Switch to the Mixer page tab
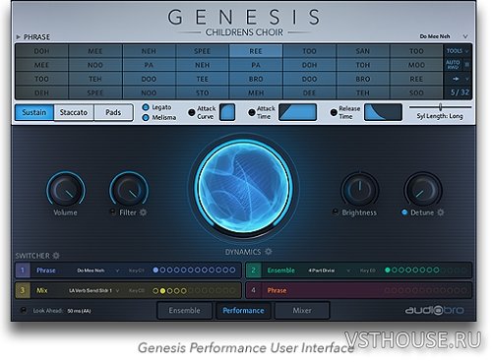Screen dimensions: 492x362 point(302,311)
